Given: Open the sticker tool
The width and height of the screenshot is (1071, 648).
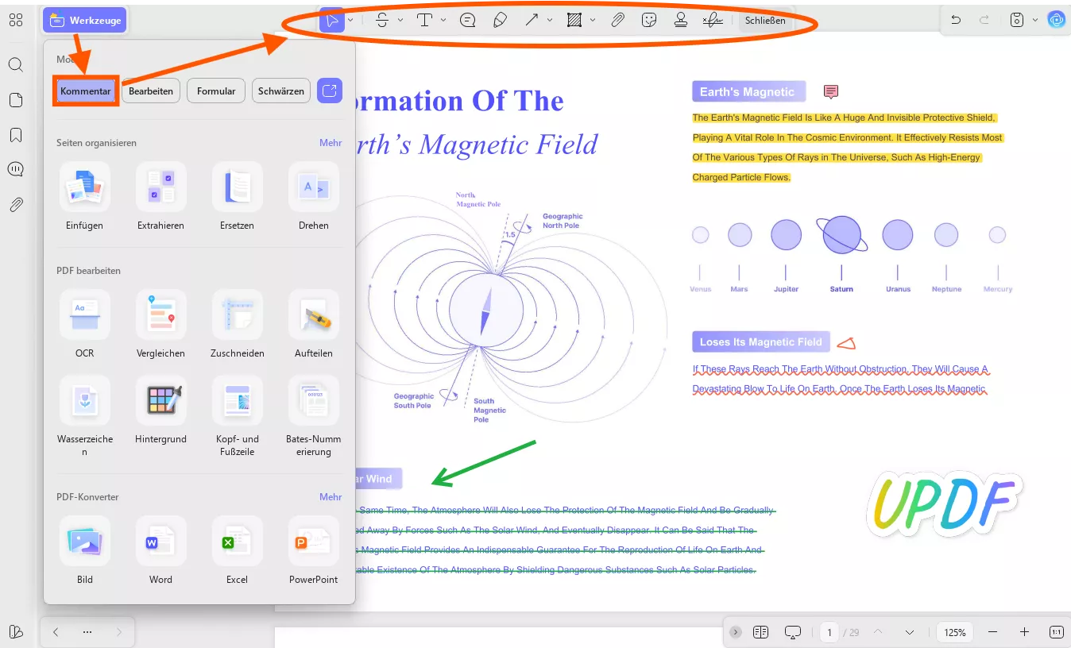Looking at the screenshot, I should [649, 20].
